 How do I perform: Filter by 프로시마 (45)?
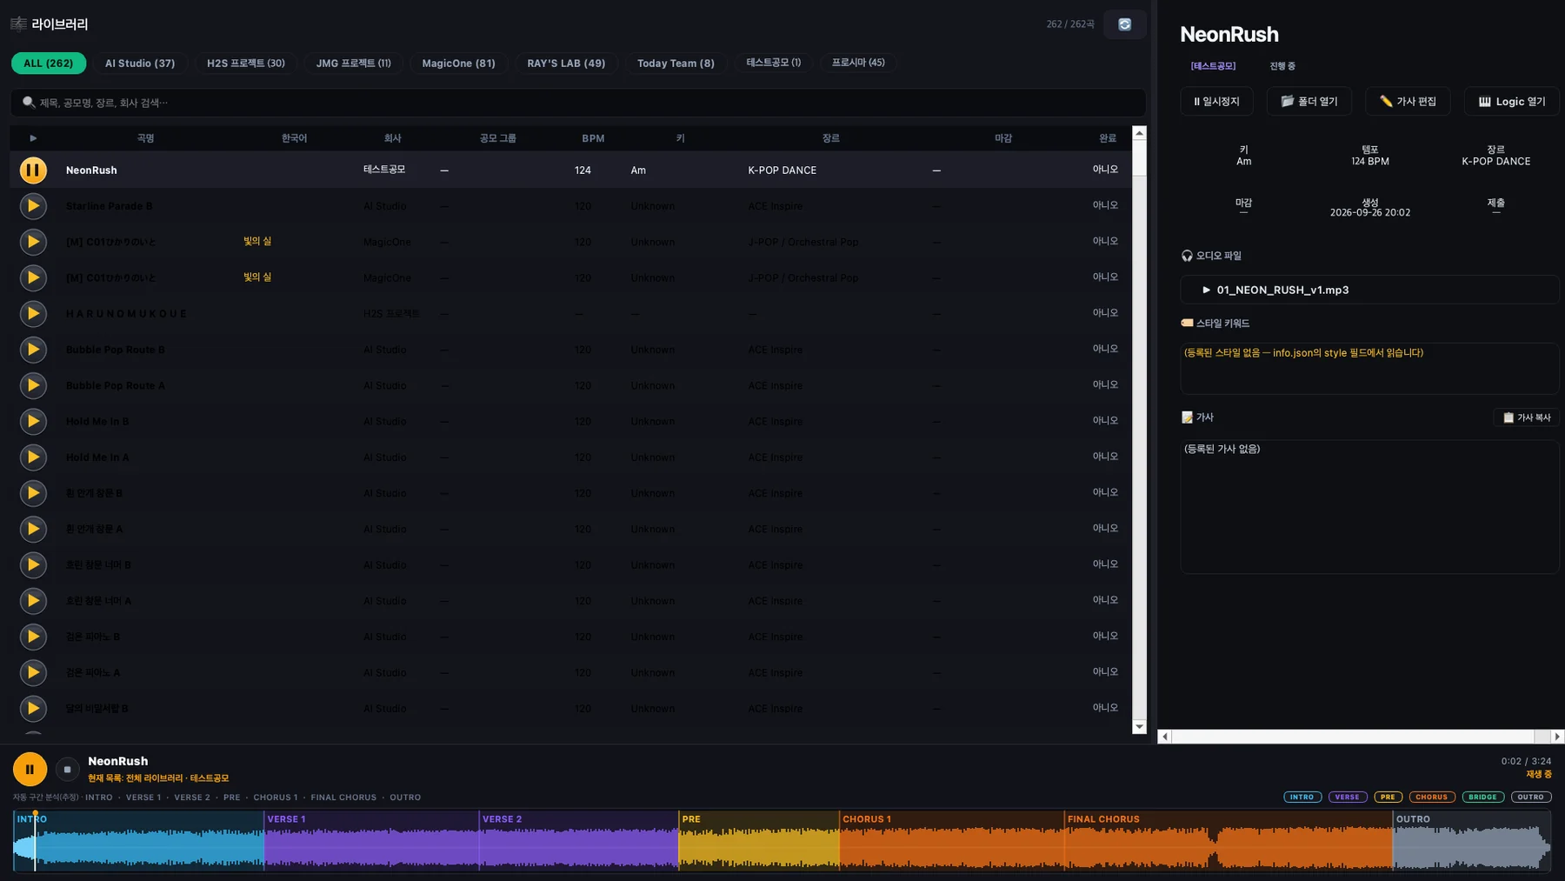(858, 63)
